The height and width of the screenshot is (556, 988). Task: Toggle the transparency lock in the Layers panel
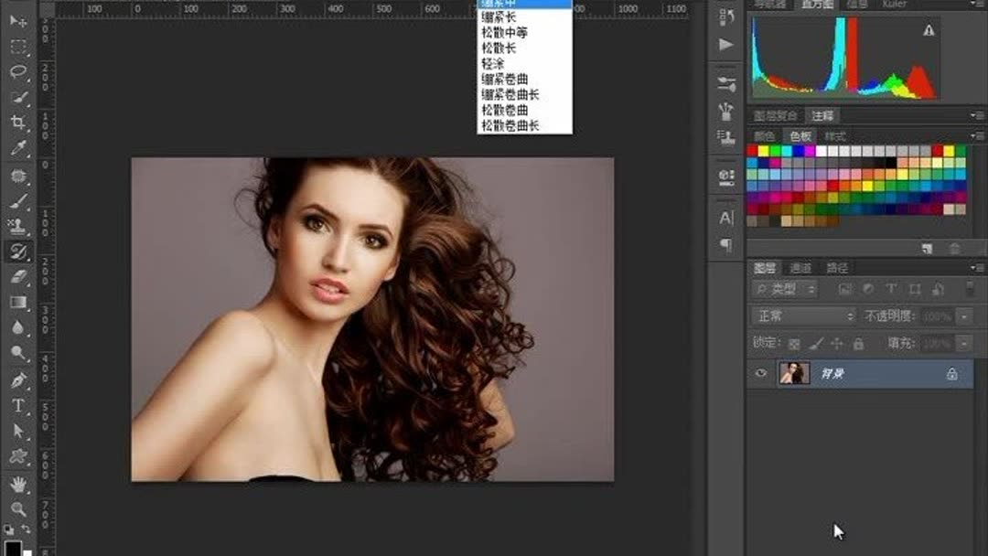point(794,344)
